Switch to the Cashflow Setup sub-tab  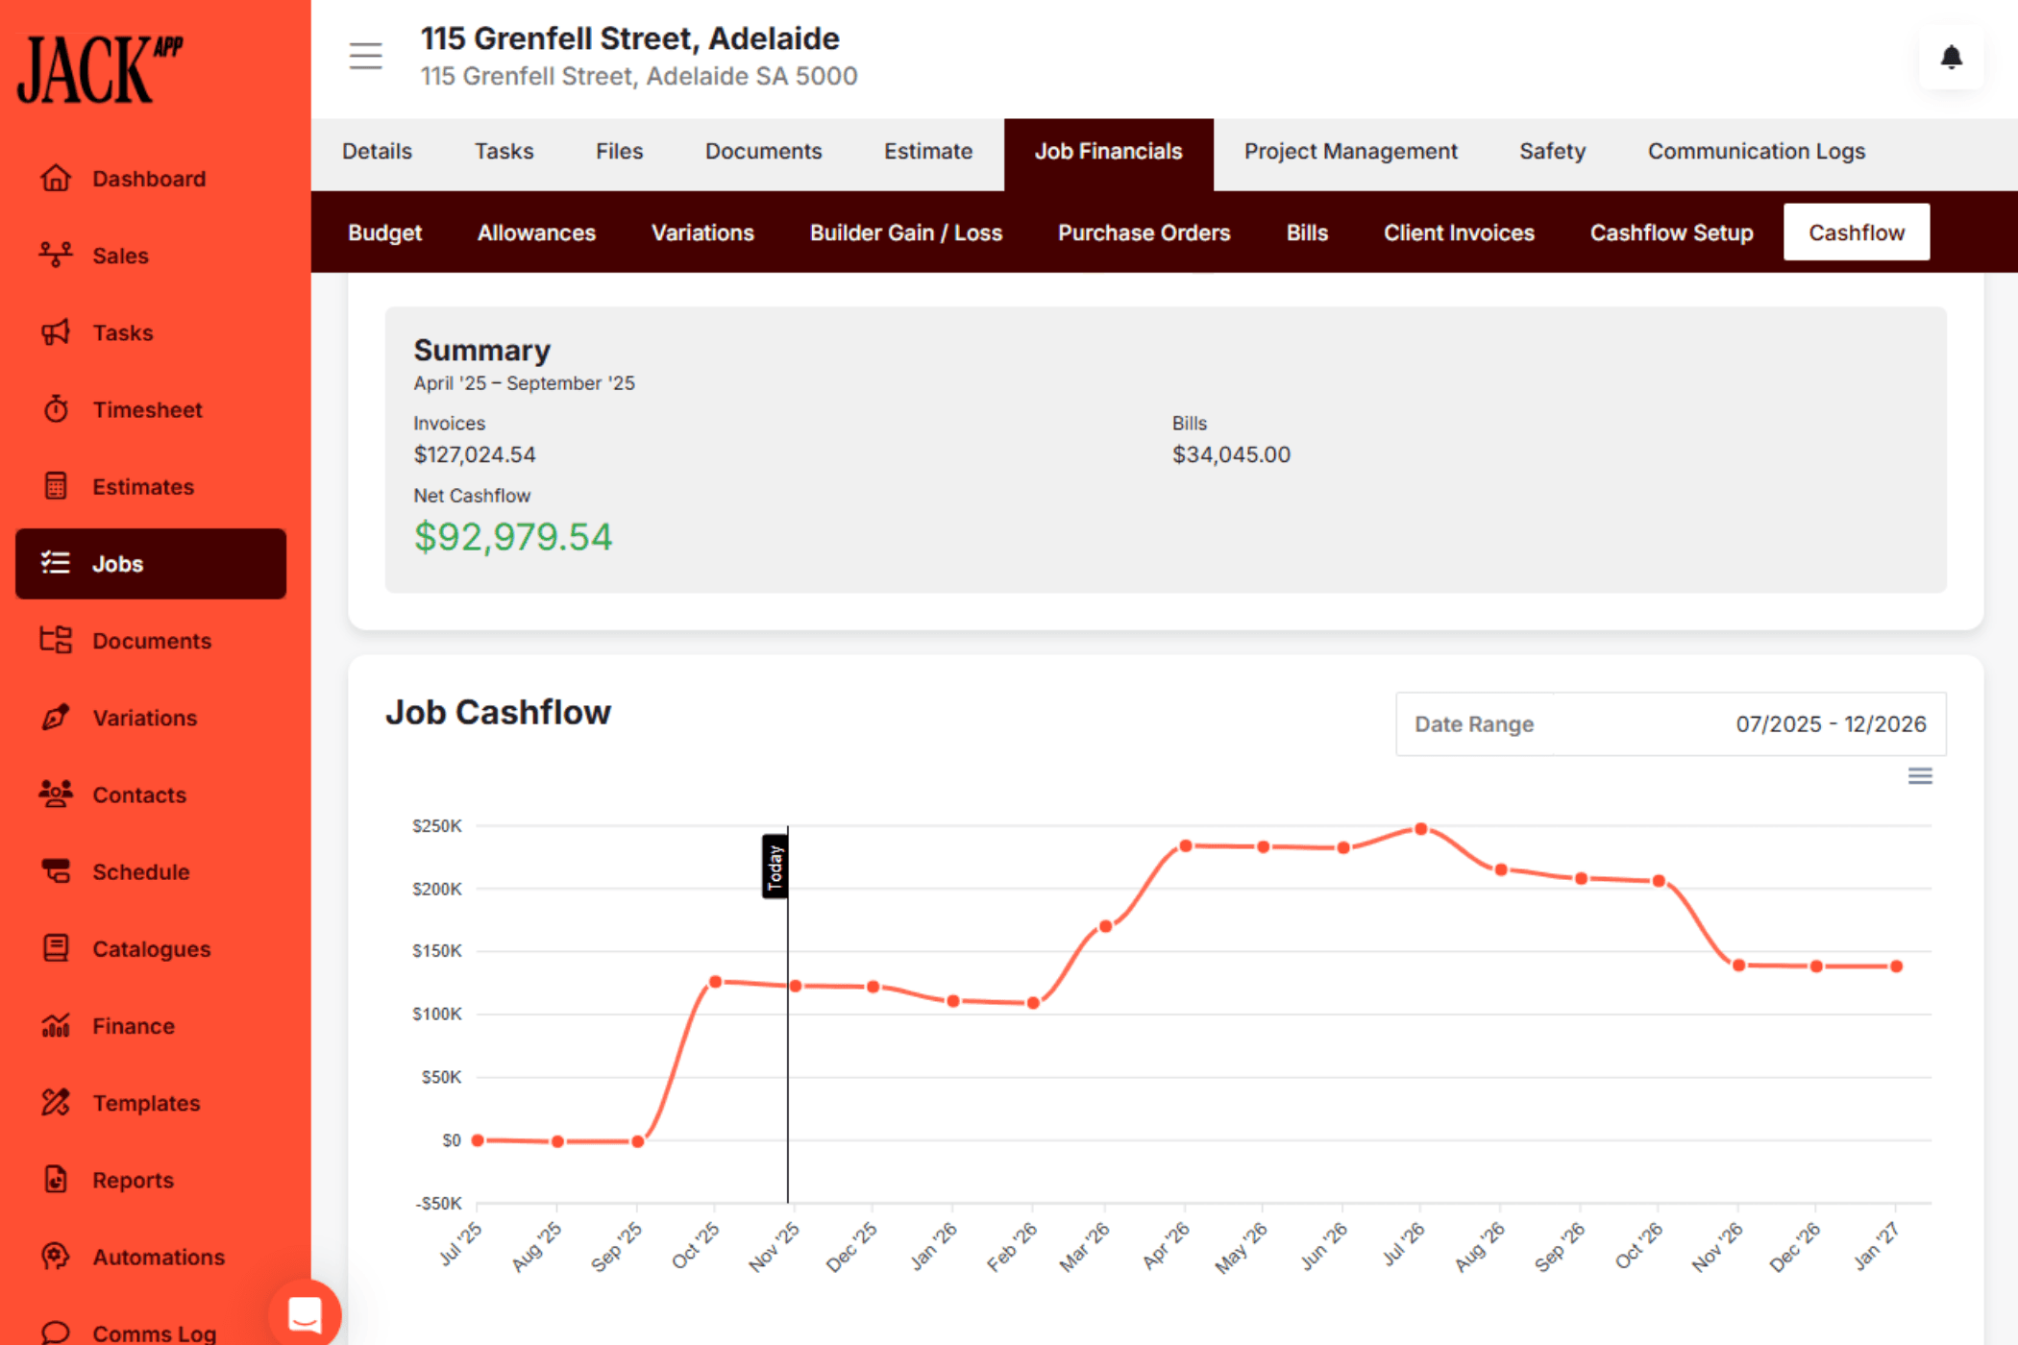(x=1671, y=232)
